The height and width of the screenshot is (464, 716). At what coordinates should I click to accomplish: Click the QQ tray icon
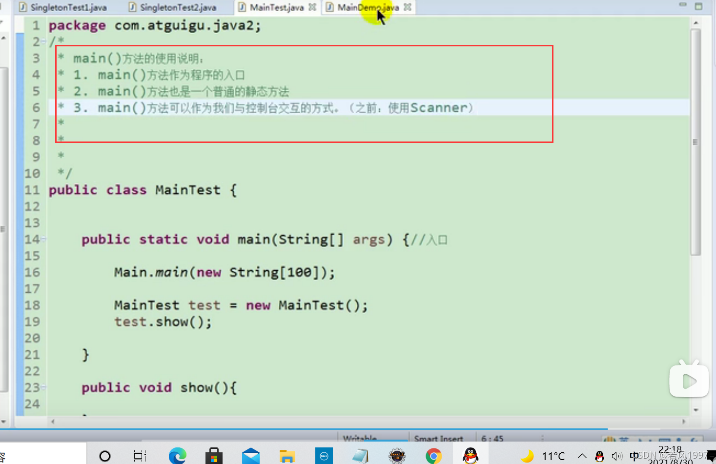(599, 456)
